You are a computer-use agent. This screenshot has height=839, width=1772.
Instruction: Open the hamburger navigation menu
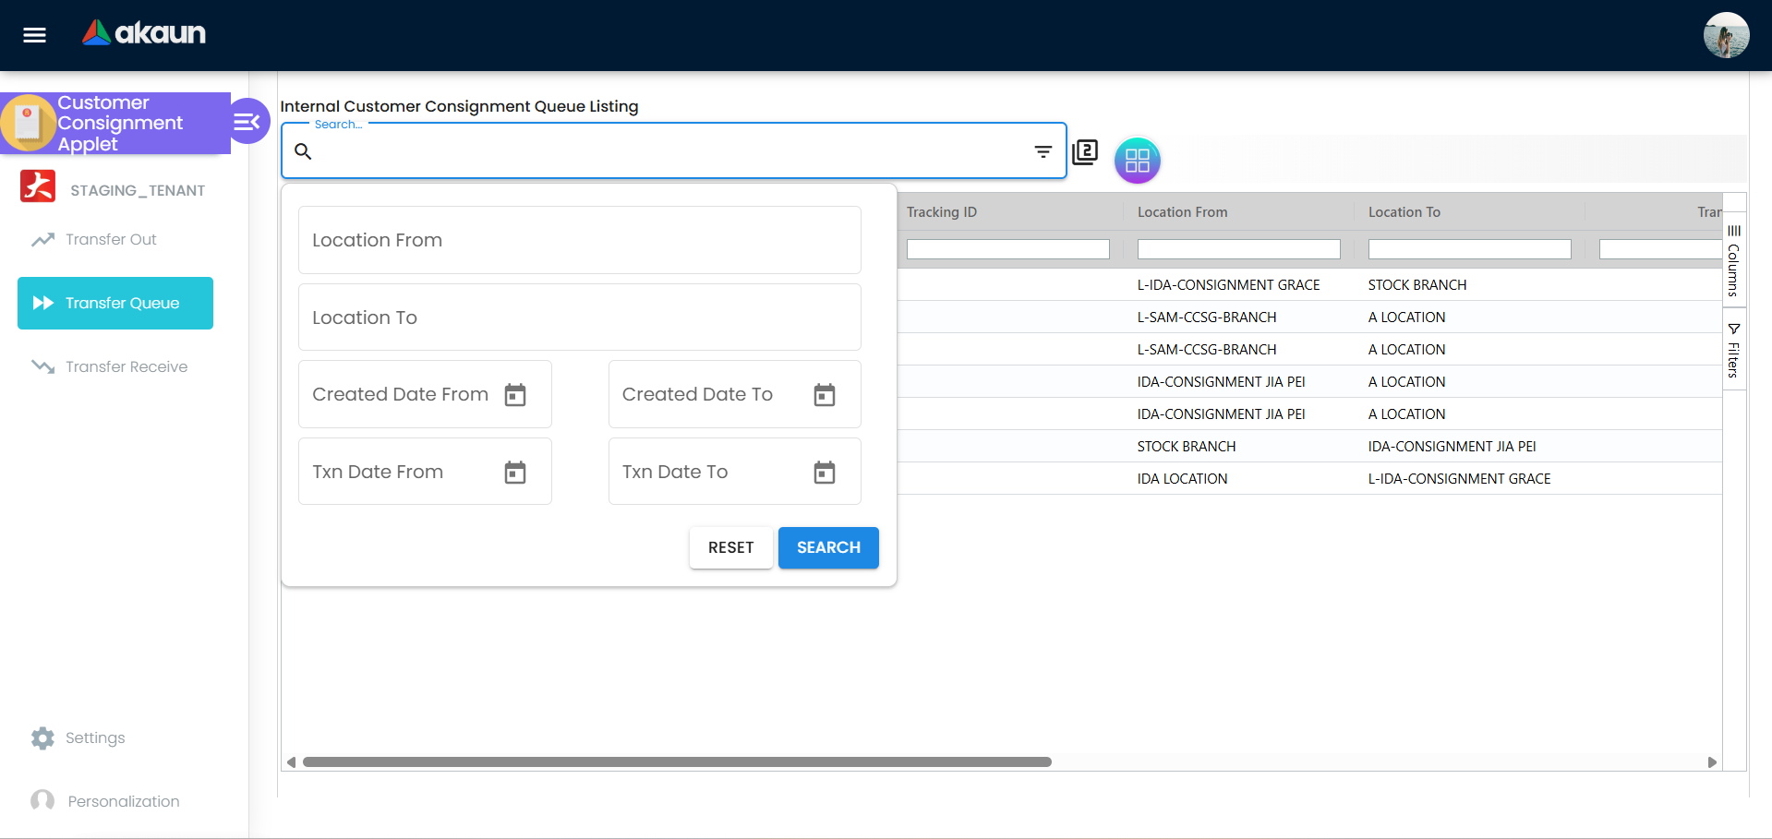click(33, 35)
